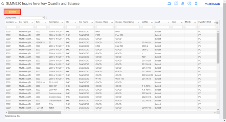Sort by the As of column header
This screenshot has width=226, height=122.
pyautogui.click(x=158, y=22)
